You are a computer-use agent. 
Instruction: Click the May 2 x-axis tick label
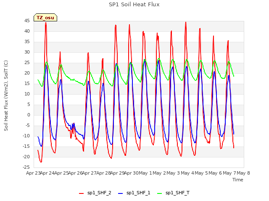[159, 173]
